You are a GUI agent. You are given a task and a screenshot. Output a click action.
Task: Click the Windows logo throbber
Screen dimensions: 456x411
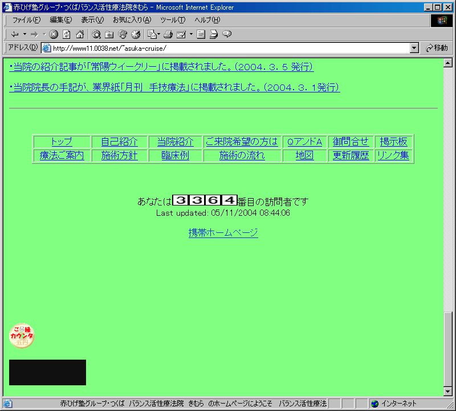coord(441,21)
